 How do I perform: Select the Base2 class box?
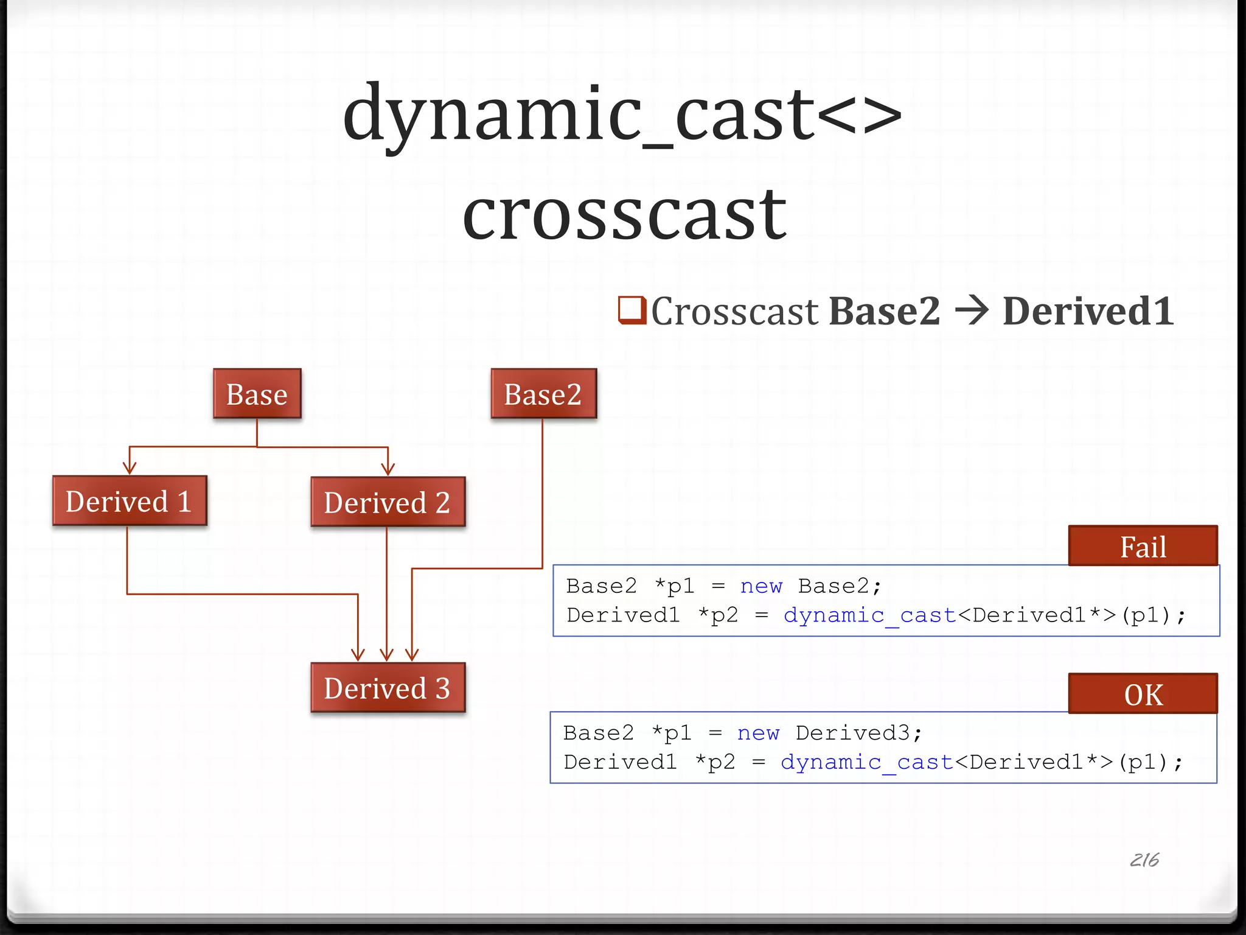tap(543, 394)
